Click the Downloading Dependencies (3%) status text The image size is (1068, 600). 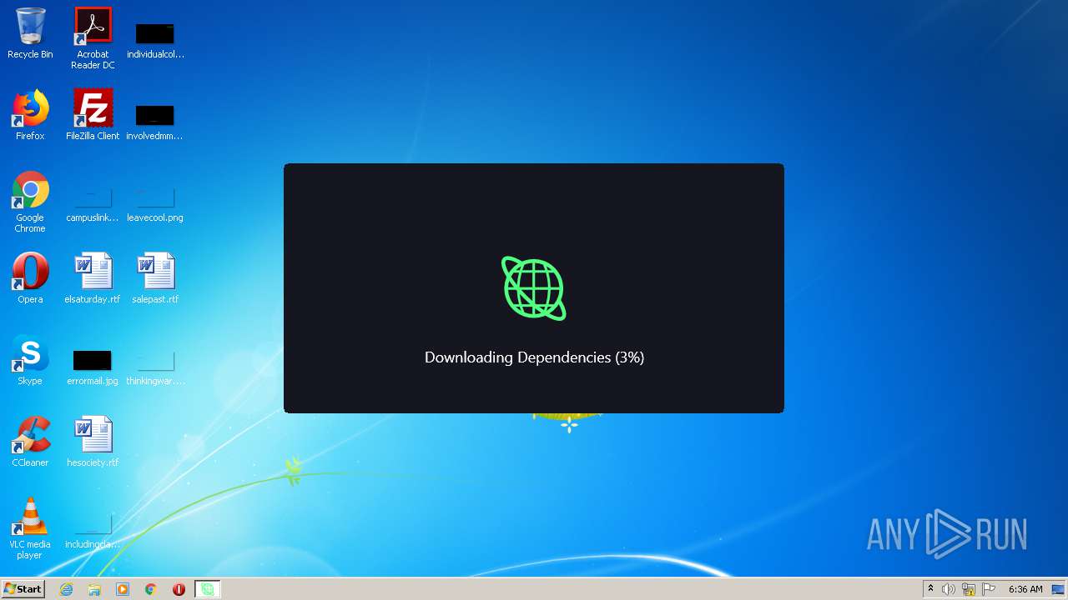534,357
